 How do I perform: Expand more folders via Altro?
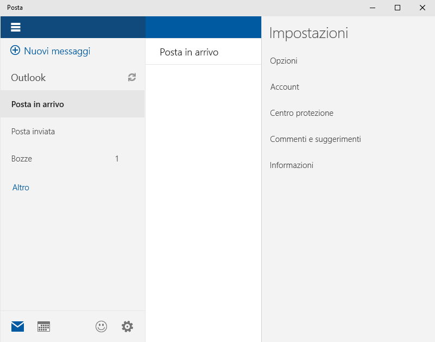tap(21, 188)
